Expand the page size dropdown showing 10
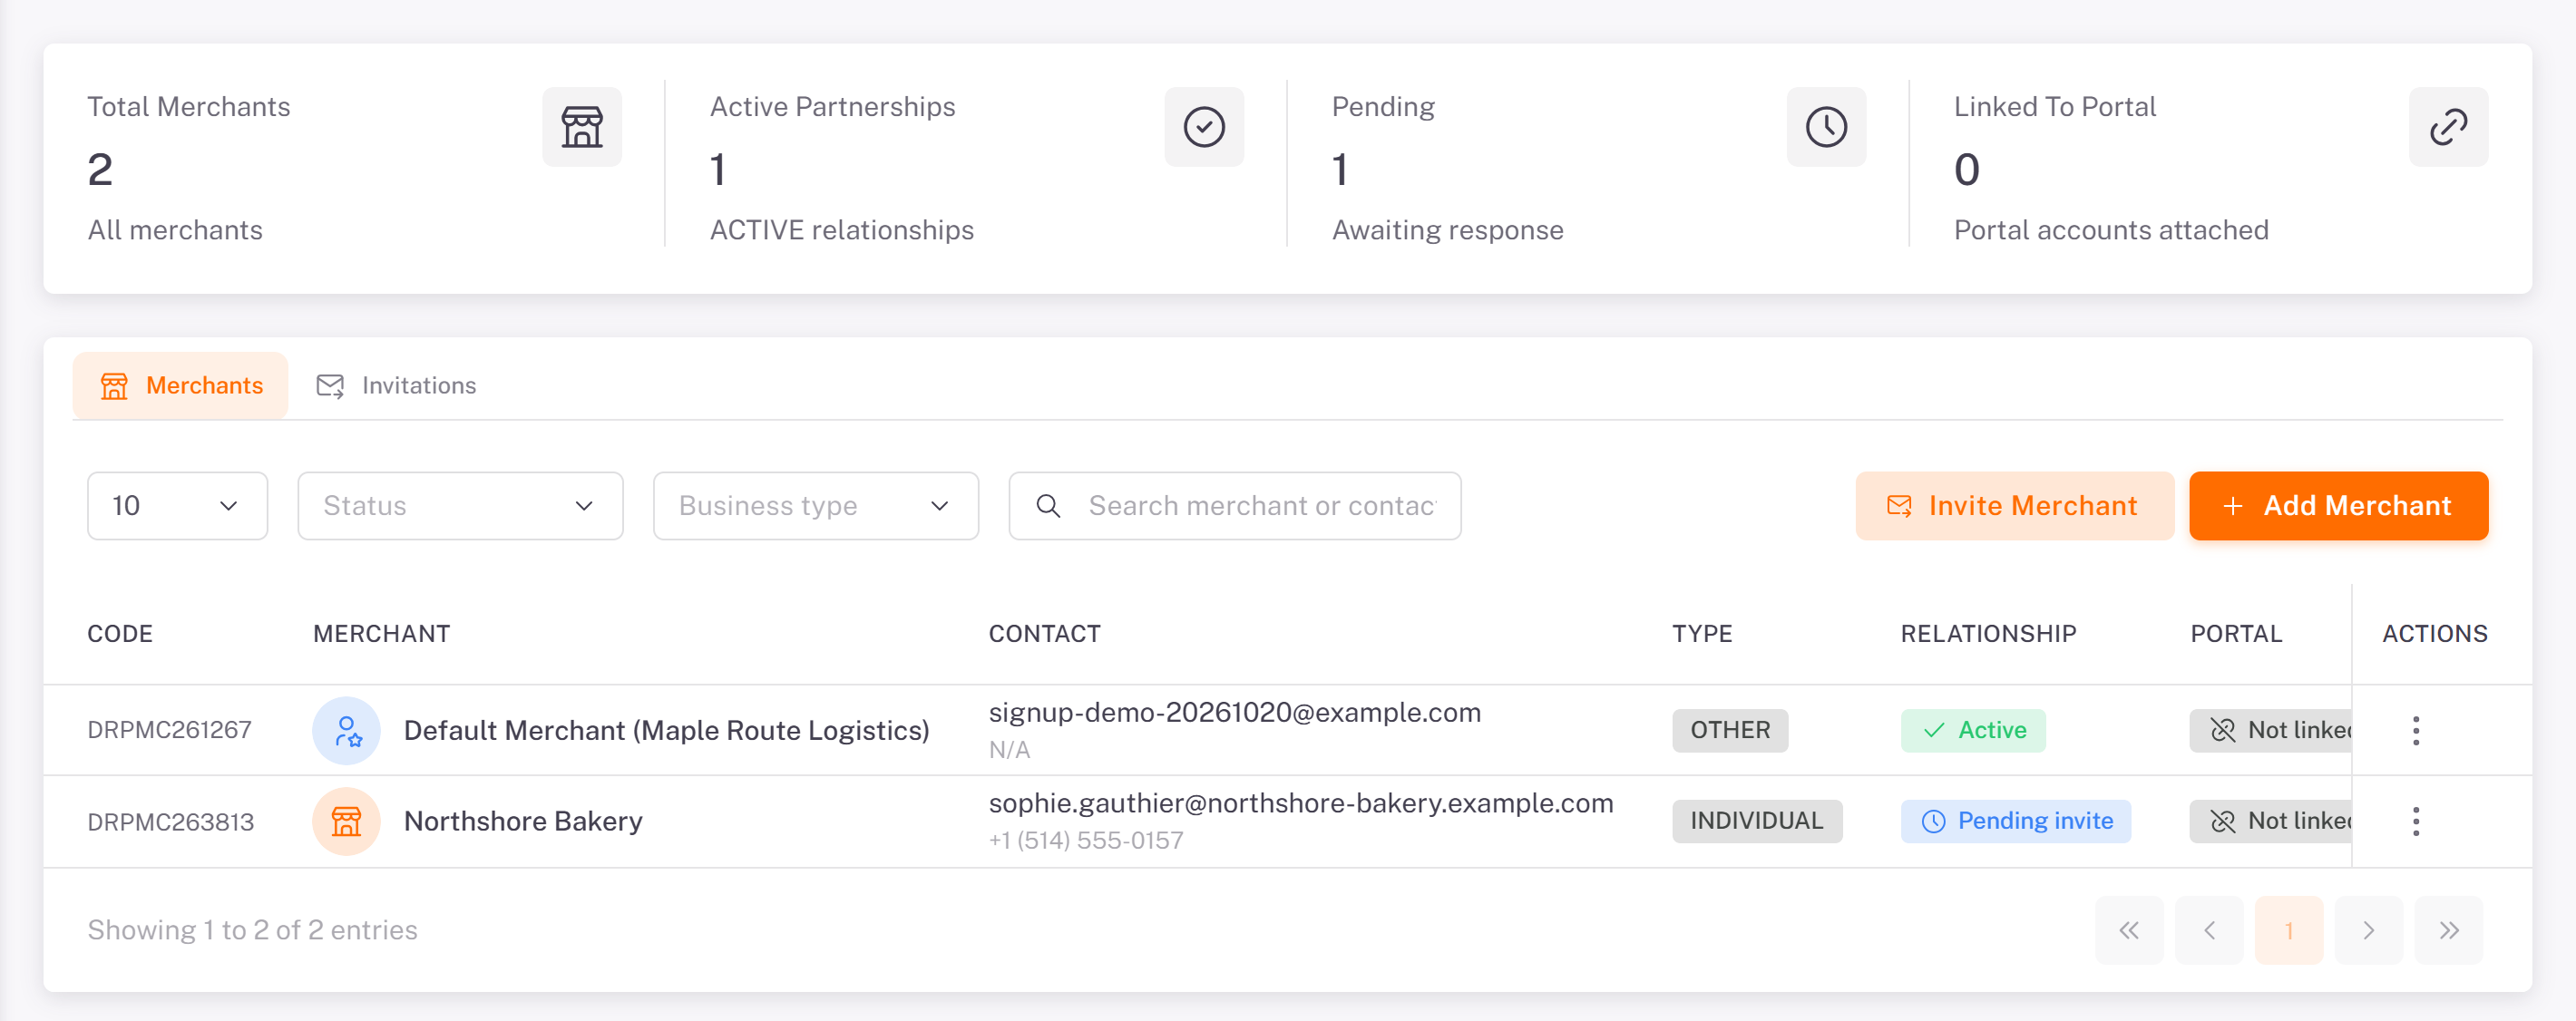The image size is (2576, 1021). tap(177, 506)
